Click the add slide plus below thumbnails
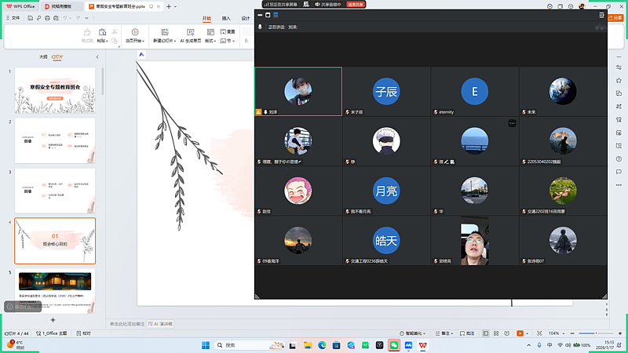This screenshot has width=628, height=353. click(53, 320)
